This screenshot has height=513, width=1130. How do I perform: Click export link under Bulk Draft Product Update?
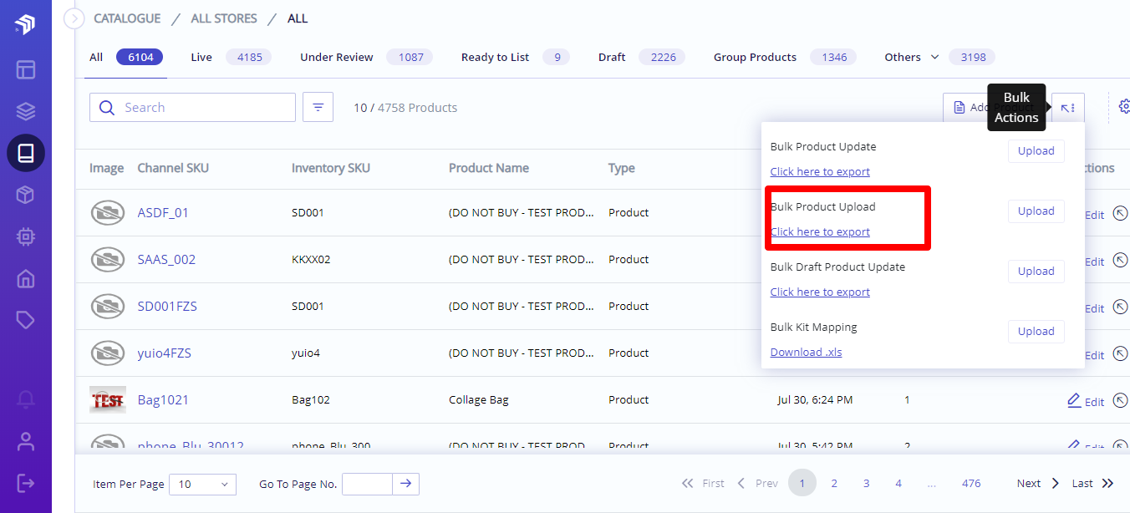pos(820,292)
